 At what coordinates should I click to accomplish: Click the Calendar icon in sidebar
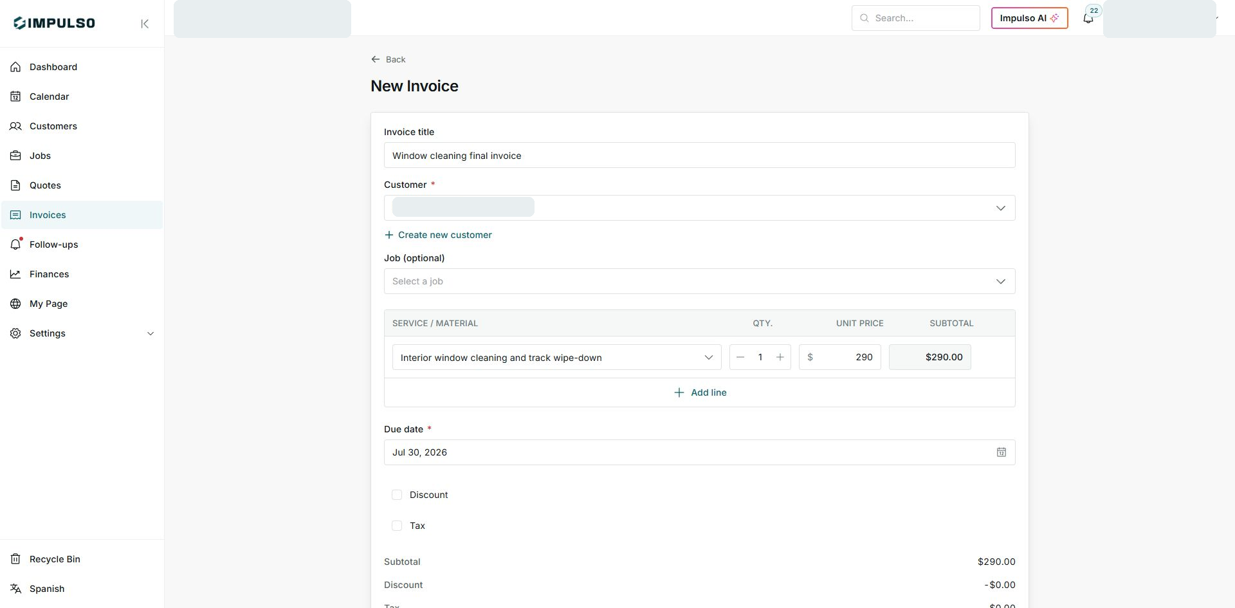[15, 97]
